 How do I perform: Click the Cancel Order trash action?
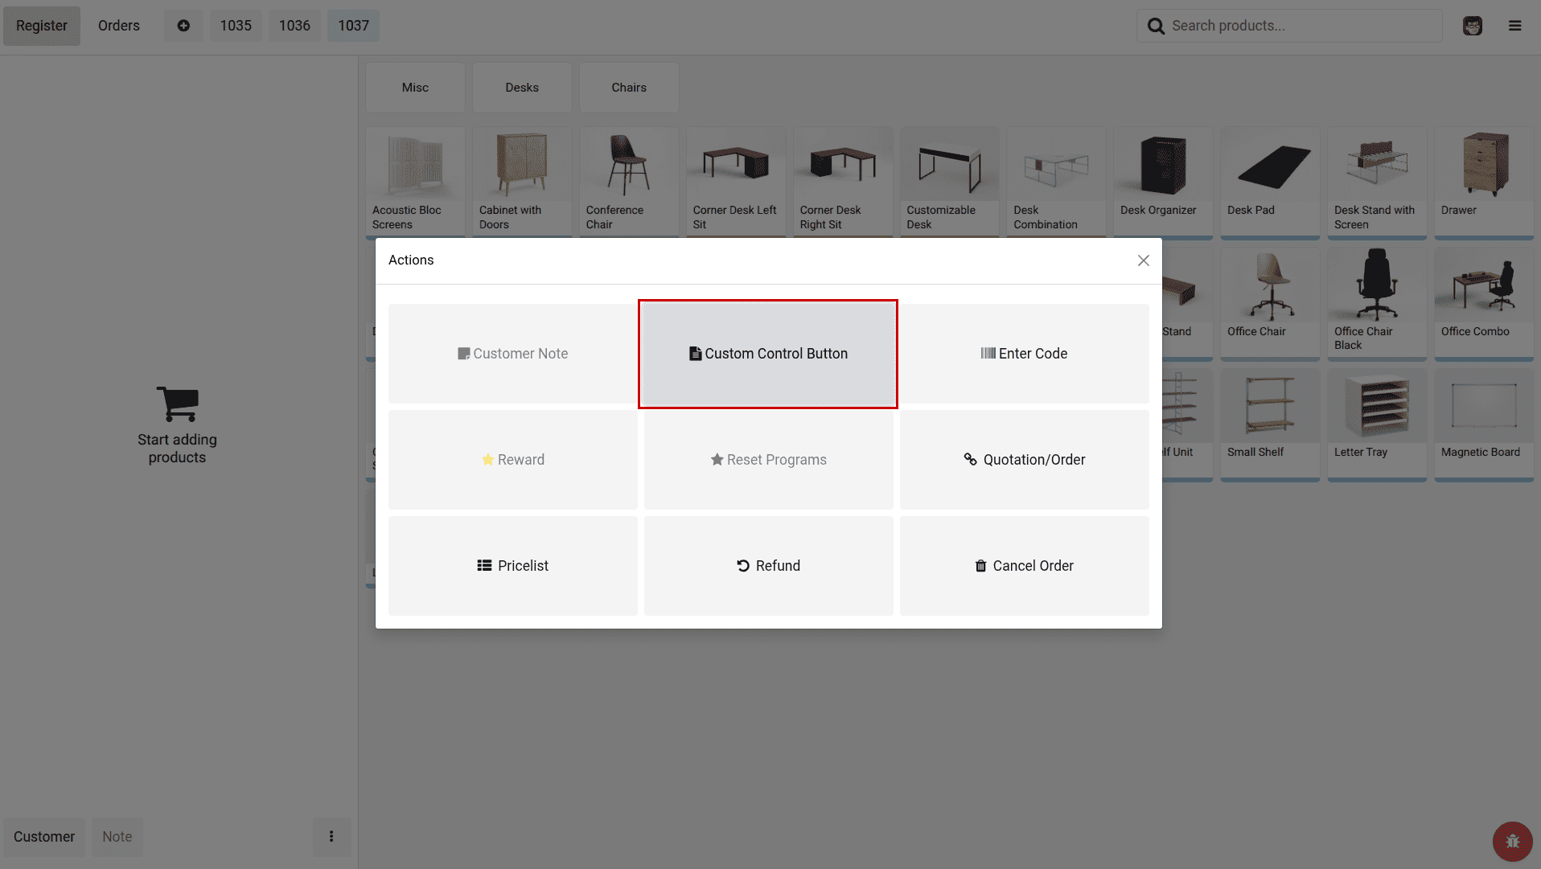pos(1024,565)
